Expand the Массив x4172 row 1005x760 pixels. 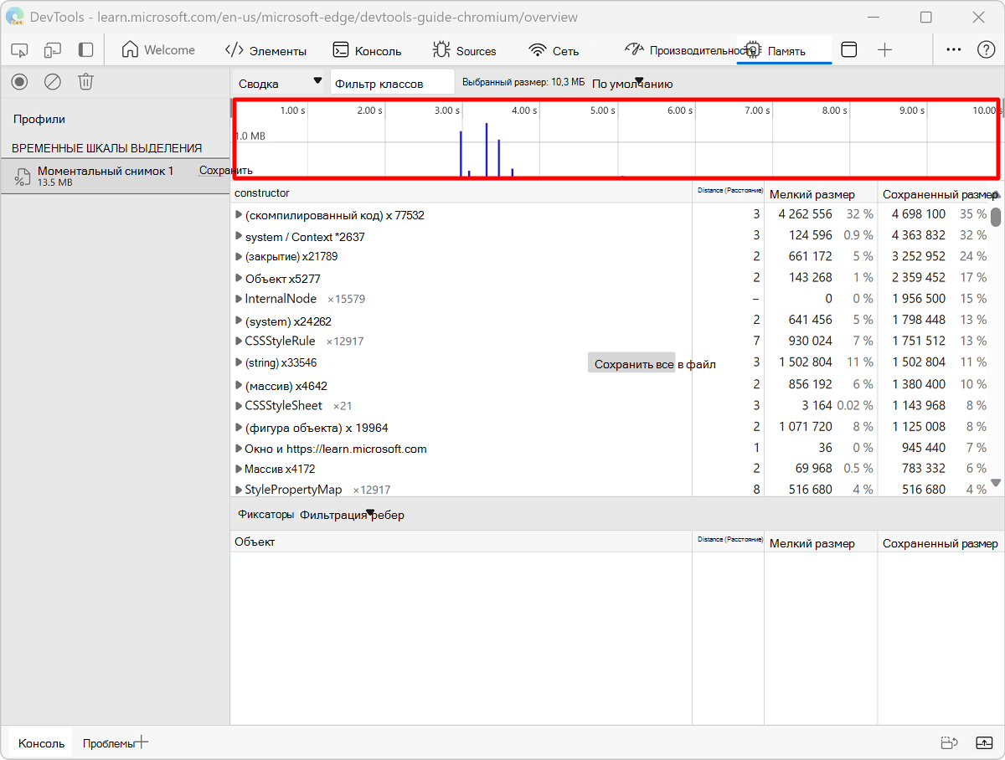239,469
